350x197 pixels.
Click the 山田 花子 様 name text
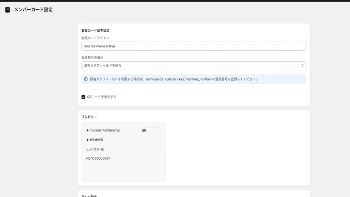95,150
